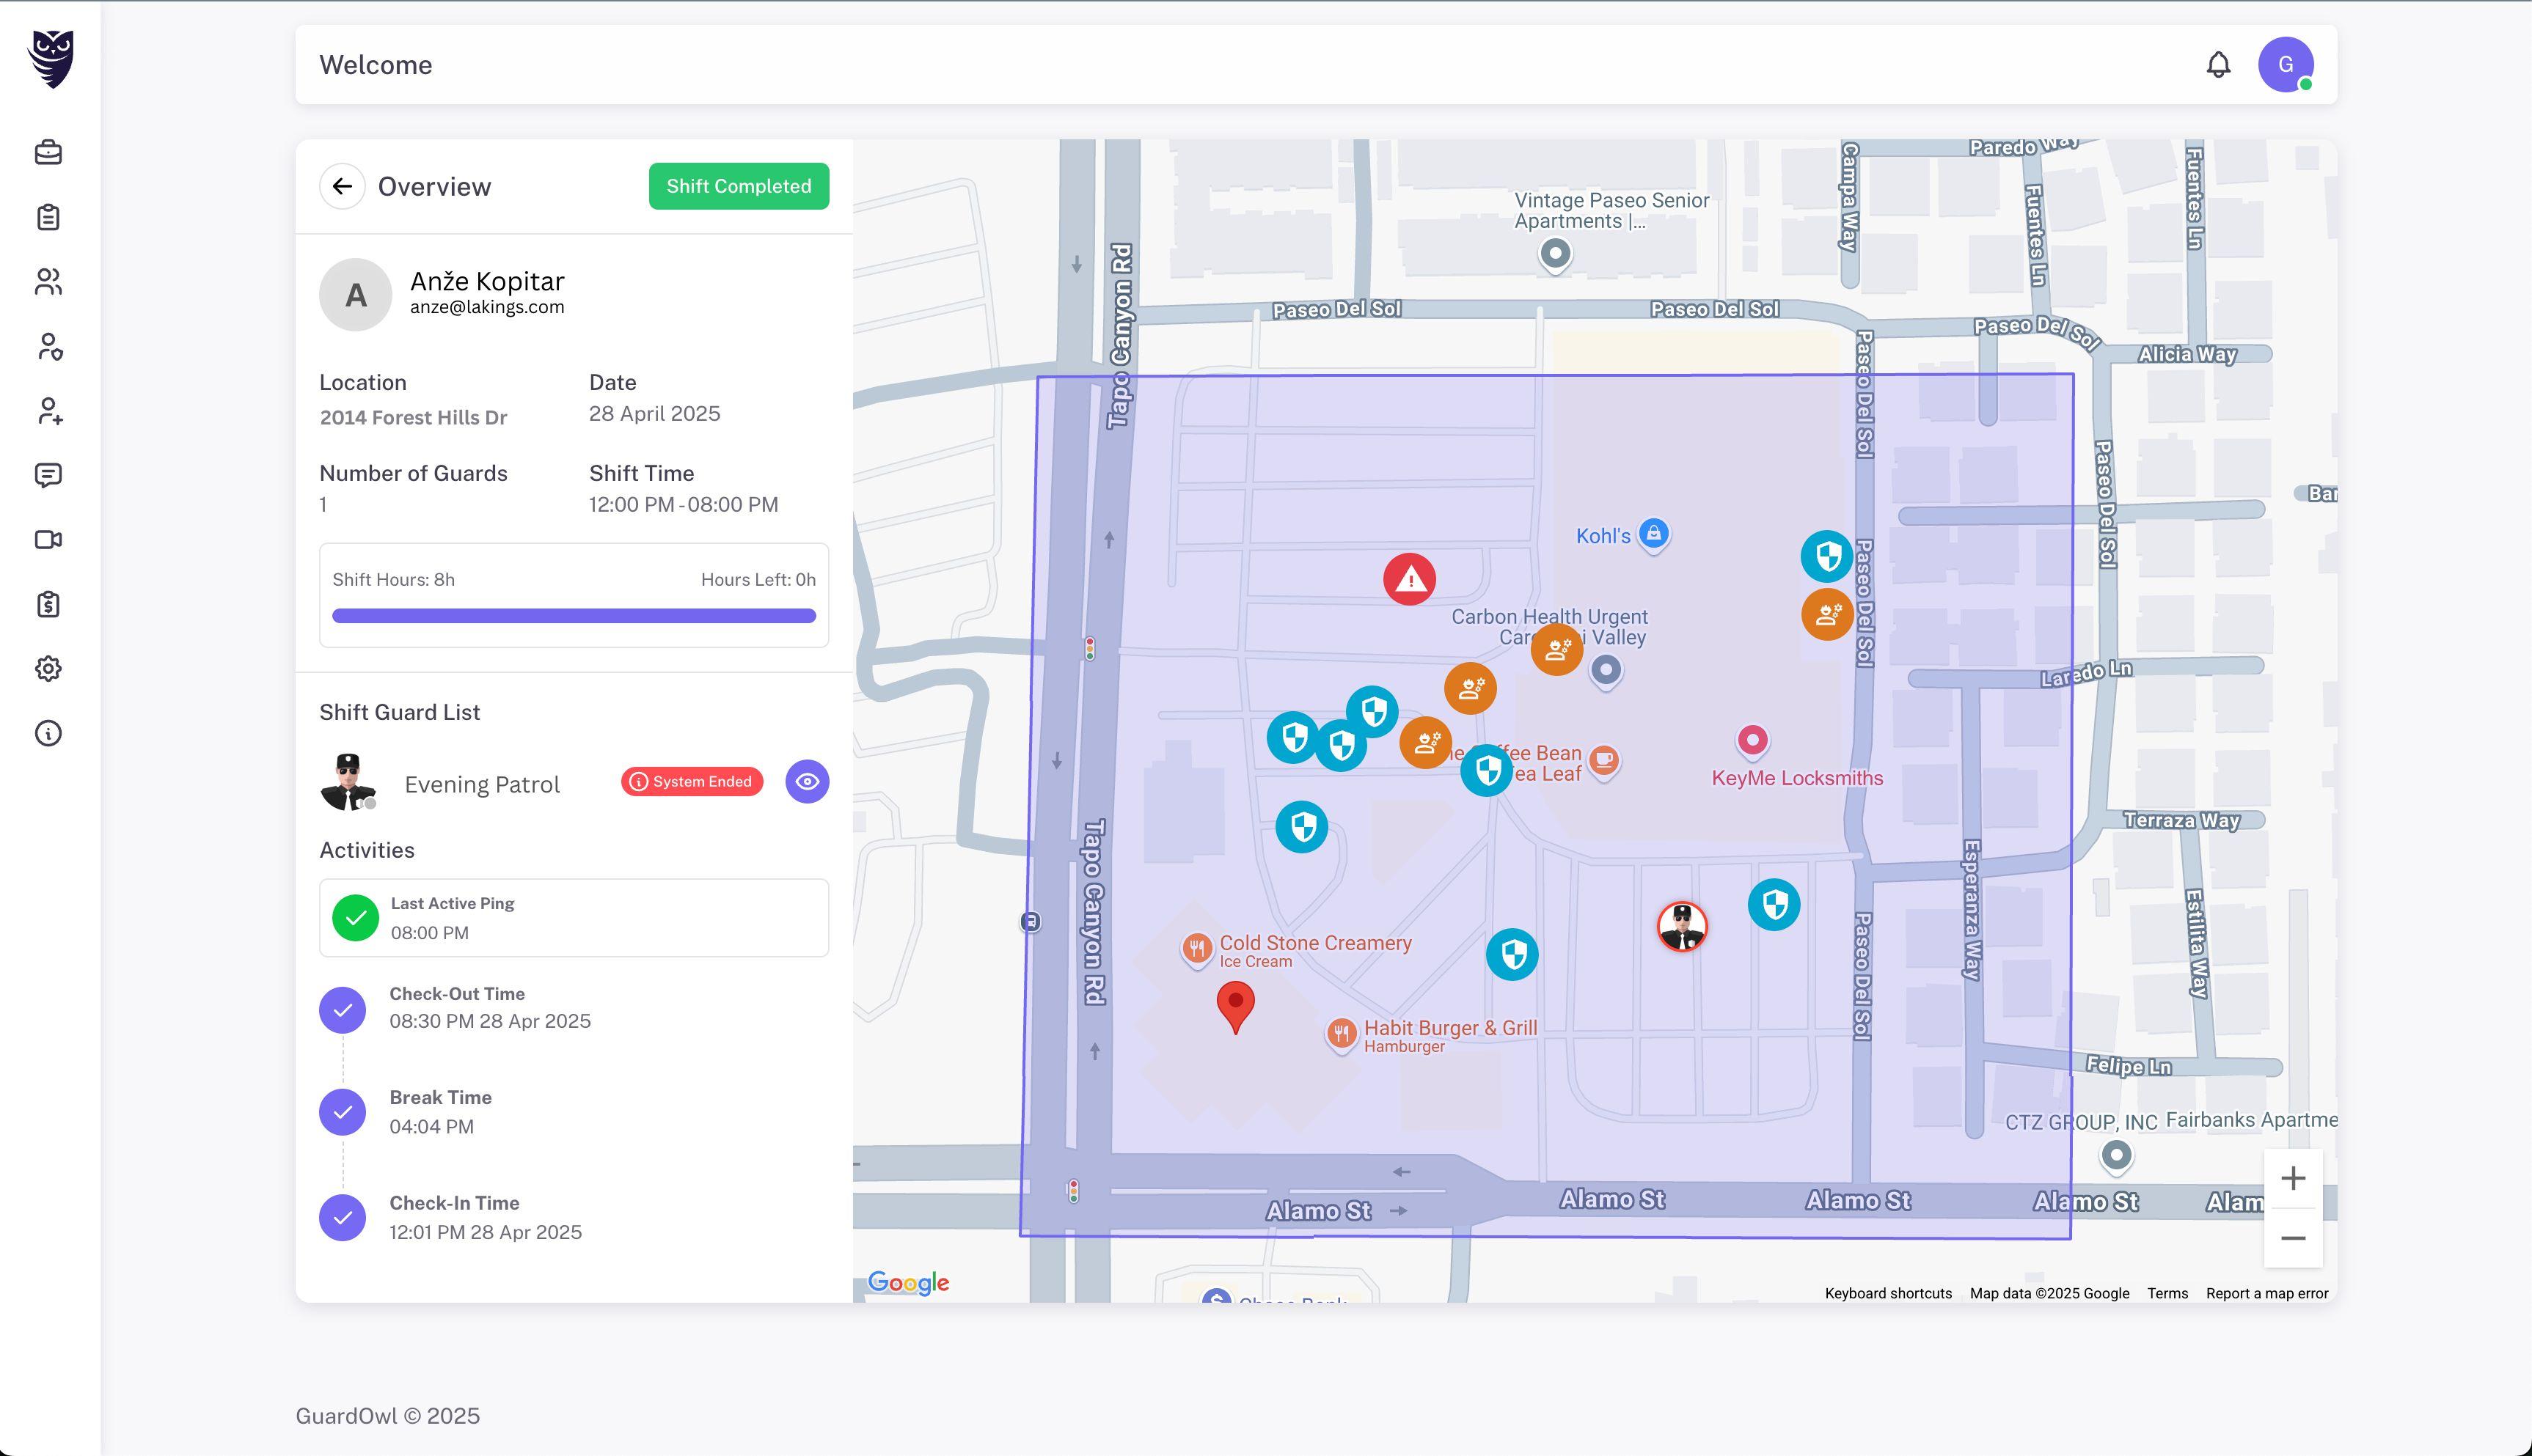Open the video monitoring panel

[49, 540]
